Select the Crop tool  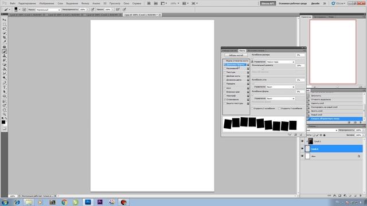point(4,38)
